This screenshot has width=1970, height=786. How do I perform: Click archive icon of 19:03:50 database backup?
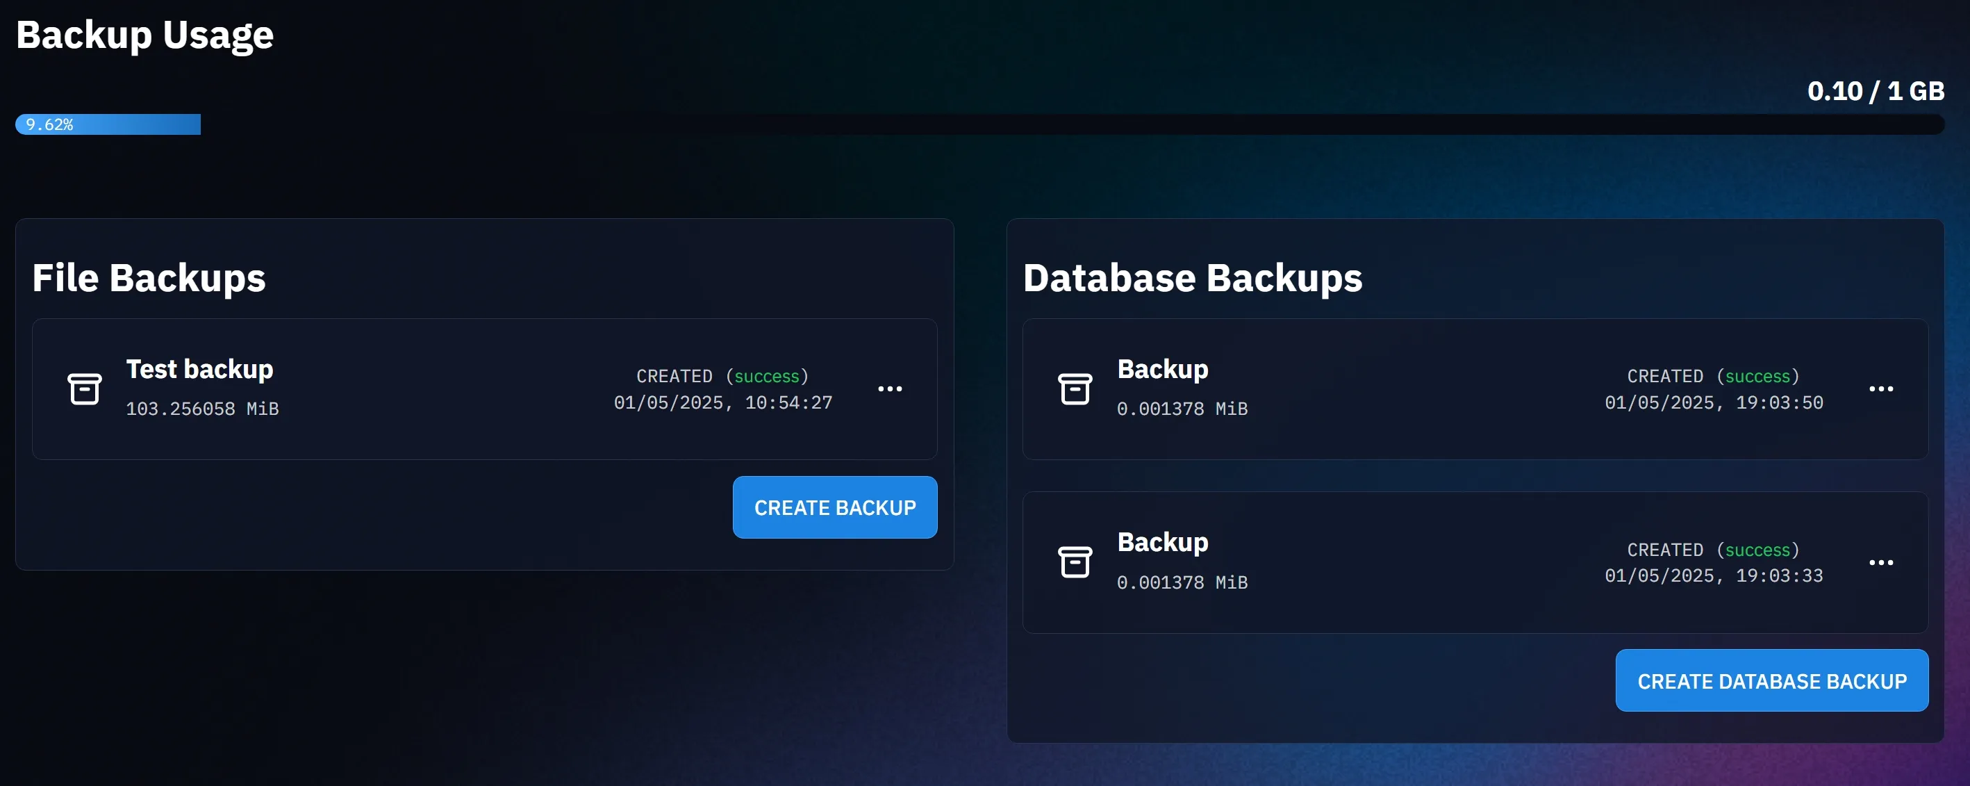(1075, 388)
